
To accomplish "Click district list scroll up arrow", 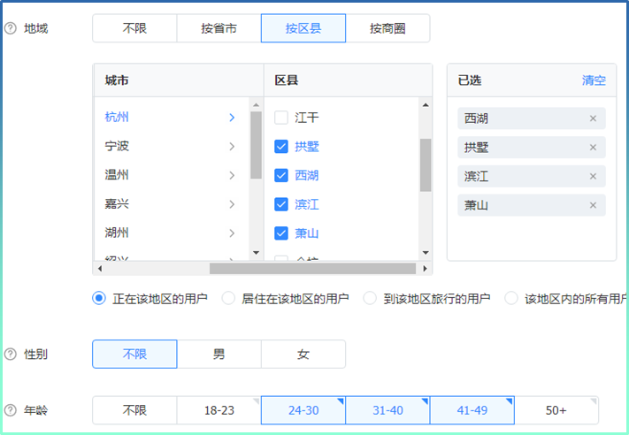I will click(x=426, y=105).
